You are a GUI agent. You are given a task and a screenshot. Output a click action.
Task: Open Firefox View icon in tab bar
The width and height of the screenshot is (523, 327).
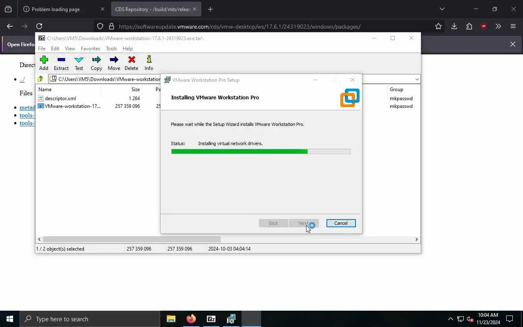tap(8, 9)
